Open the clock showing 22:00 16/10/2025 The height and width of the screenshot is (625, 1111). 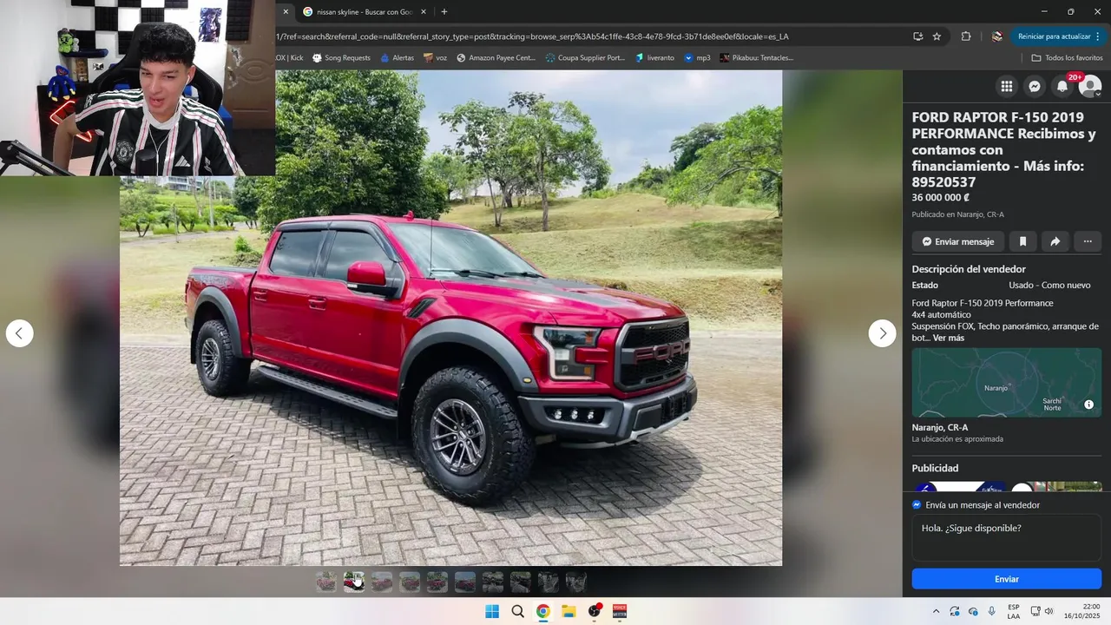pyautogui.click(x=1082, y=611)
